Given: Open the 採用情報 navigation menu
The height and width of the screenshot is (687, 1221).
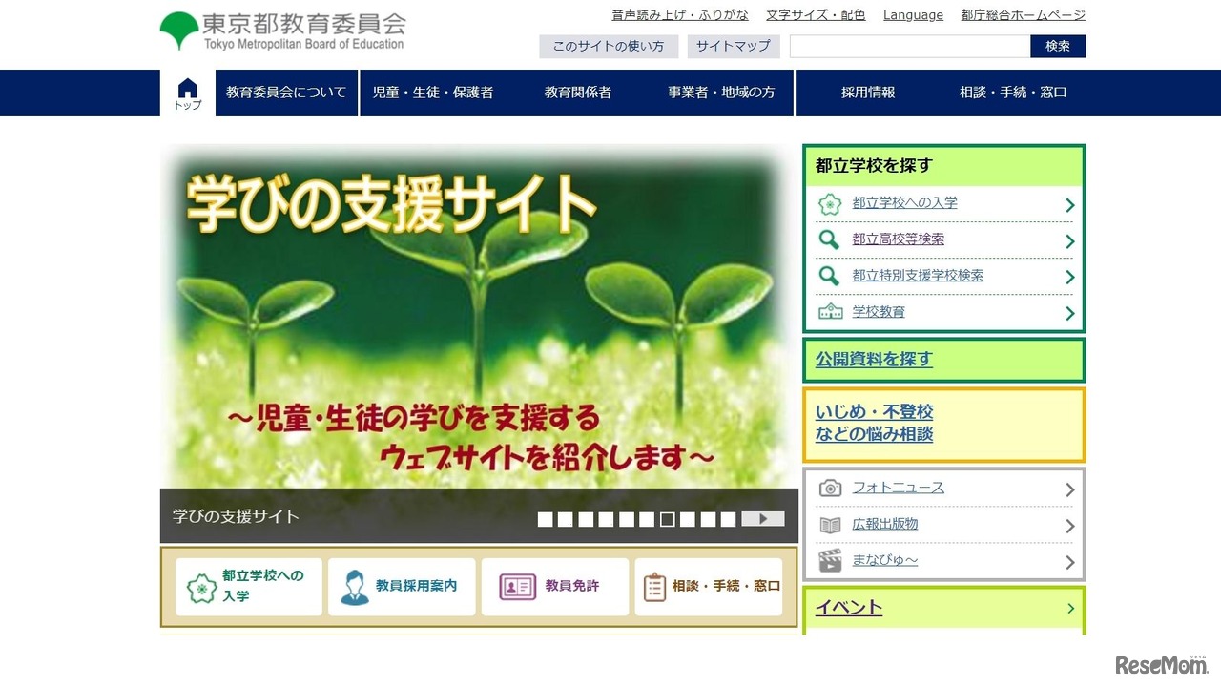Looking at the screenshot, I should [868, 93].
